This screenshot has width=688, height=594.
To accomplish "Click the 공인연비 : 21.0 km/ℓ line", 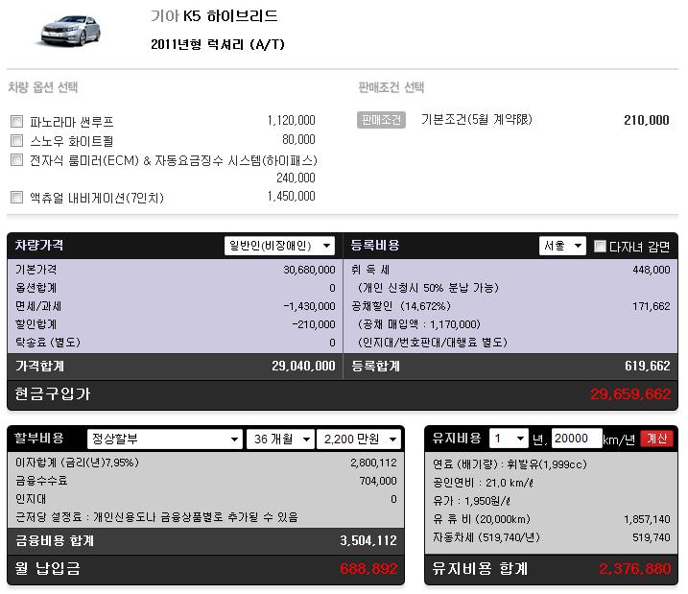I will [483, 483].
